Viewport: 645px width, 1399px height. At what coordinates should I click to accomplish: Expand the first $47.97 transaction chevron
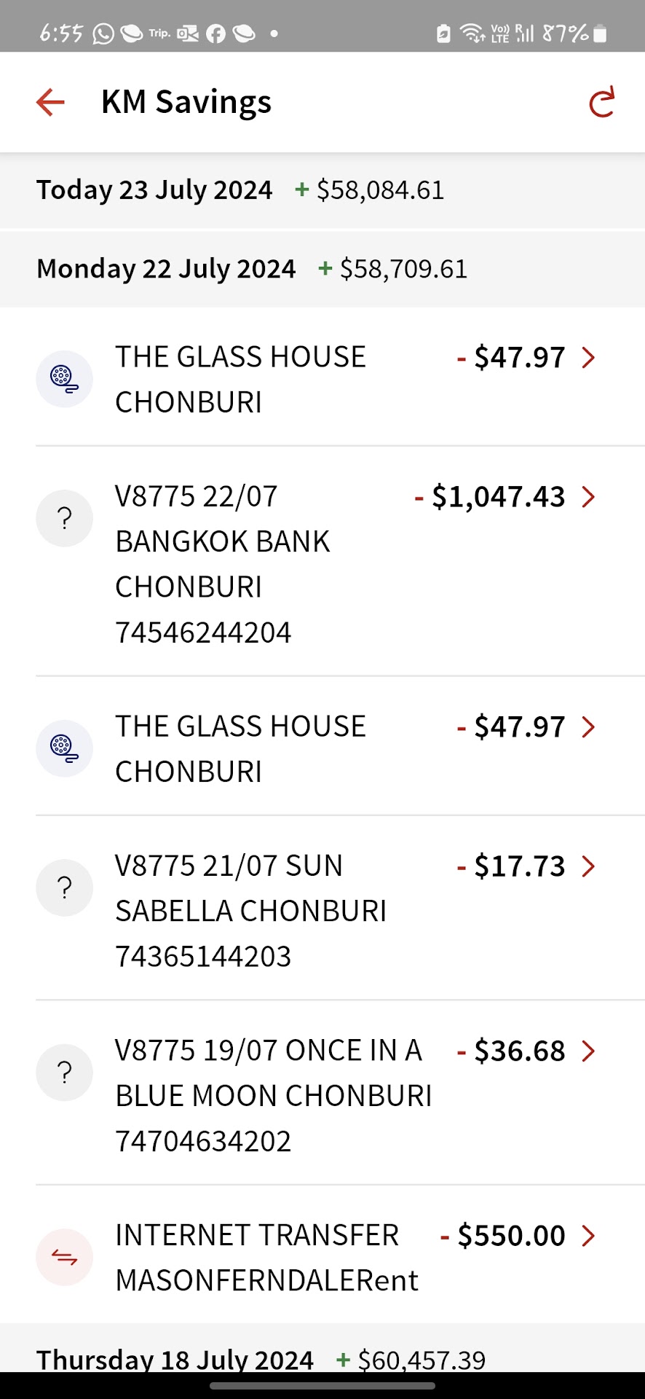(x=588, y=358)
